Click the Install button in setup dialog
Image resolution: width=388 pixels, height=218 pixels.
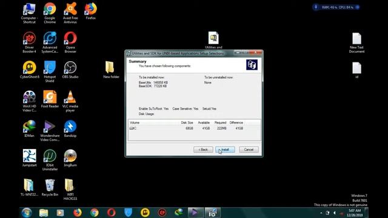pos(225,150)
